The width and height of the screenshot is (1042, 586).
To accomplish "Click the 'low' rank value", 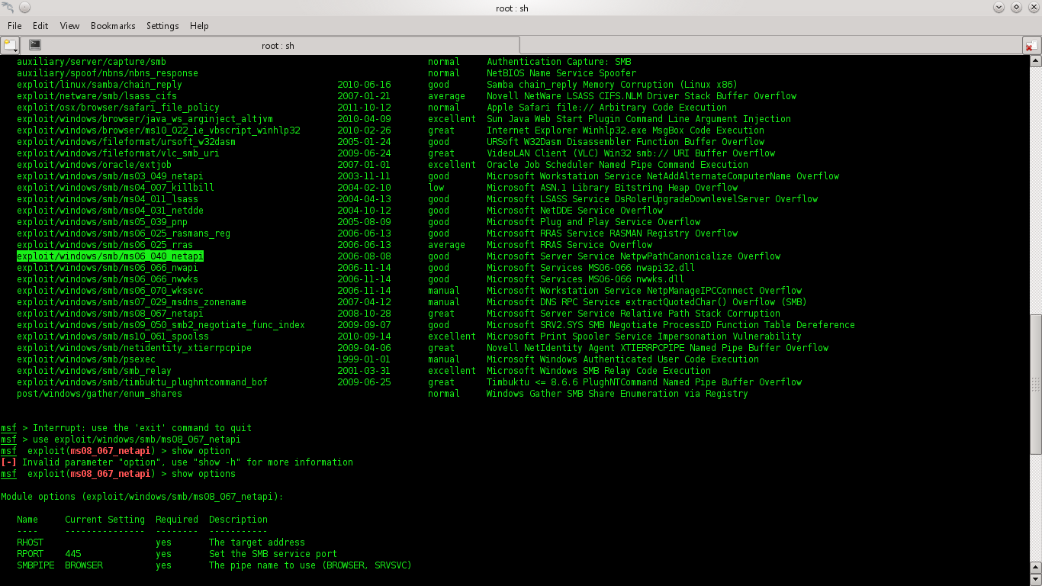I will (436, 188).
